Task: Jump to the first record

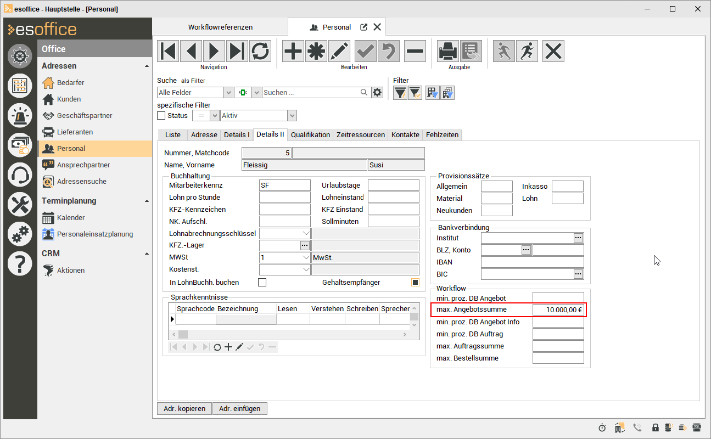Action: (x=168, y=51)
